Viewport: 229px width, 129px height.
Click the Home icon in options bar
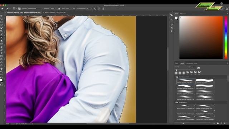[3, 9]
